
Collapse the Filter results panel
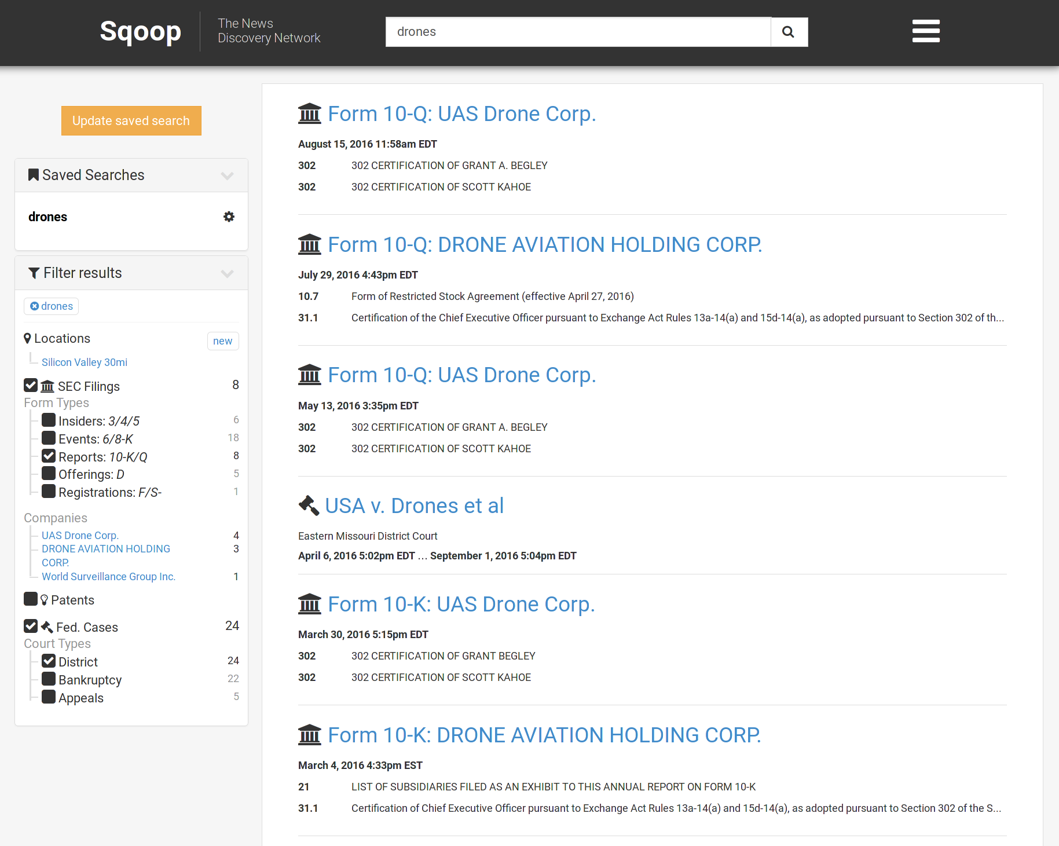pyautogui.click(x=227, y=273)
